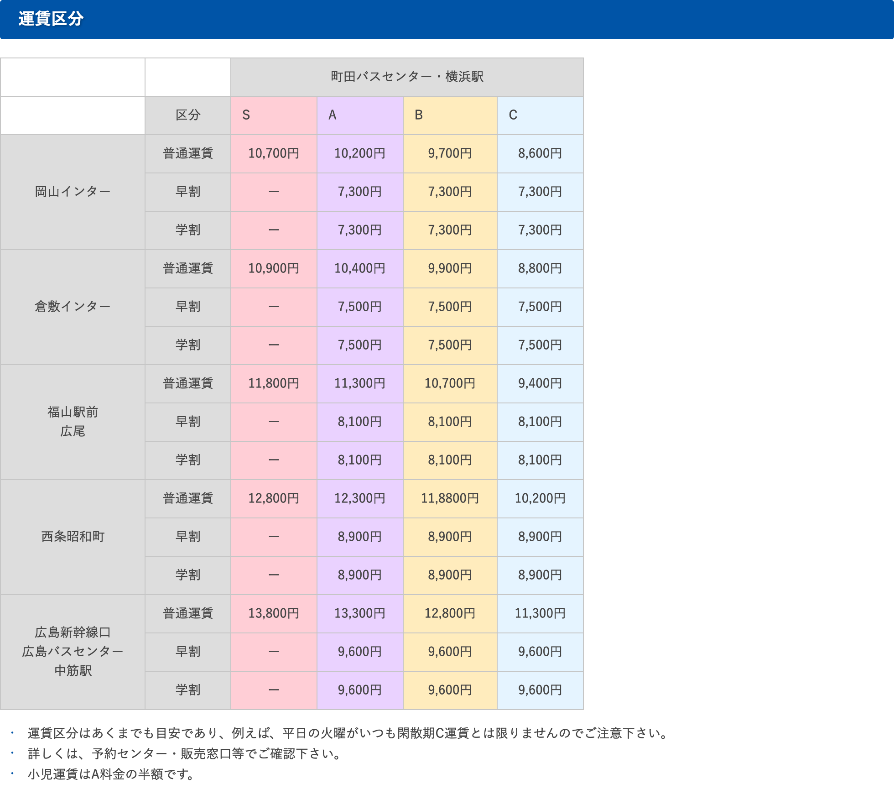Select 普通運賃 label in 倉敷インター group
The height and width of the screenshot is (789, 894).
[188, 268]
